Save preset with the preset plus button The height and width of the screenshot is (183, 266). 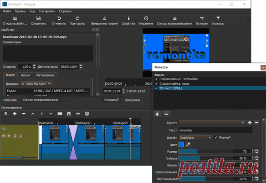click(250, 123)
